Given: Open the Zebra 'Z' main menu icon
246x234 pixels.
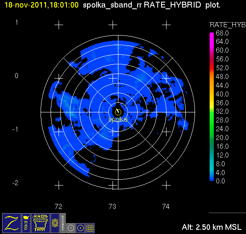Looking at the screenshot, I should click(12, 223).
